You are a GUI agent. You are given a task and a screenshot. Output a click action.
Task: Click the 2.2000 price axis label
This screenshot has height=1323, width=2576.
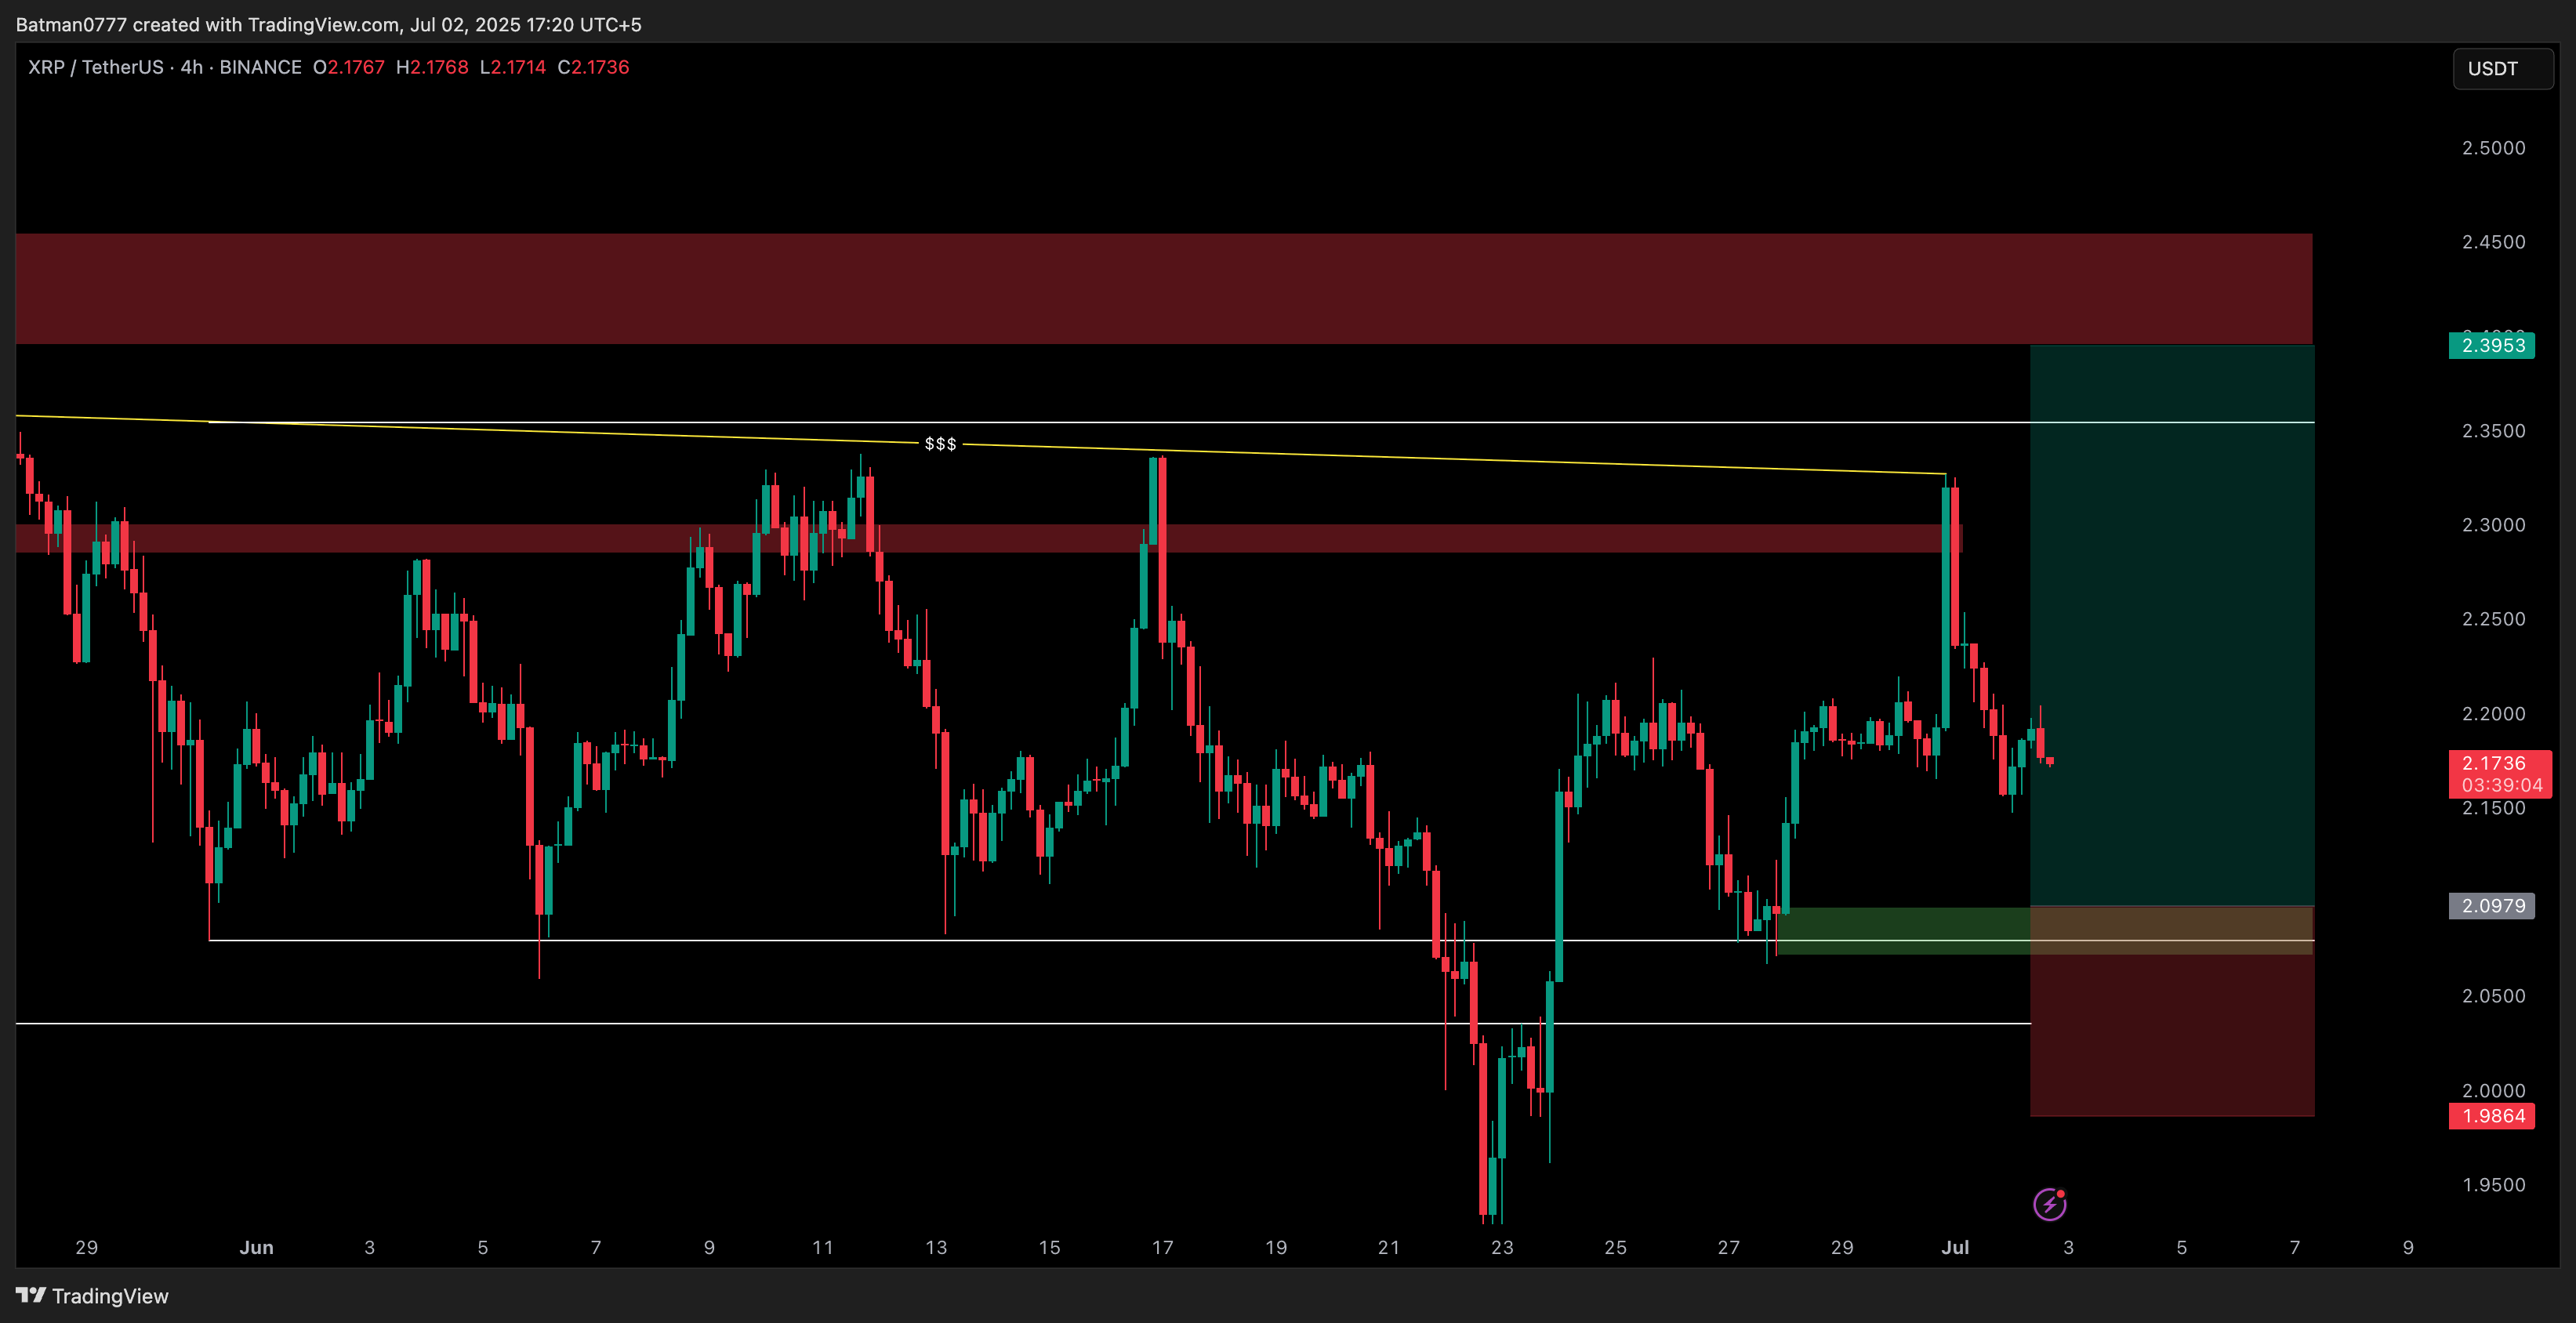[2493, 714]
